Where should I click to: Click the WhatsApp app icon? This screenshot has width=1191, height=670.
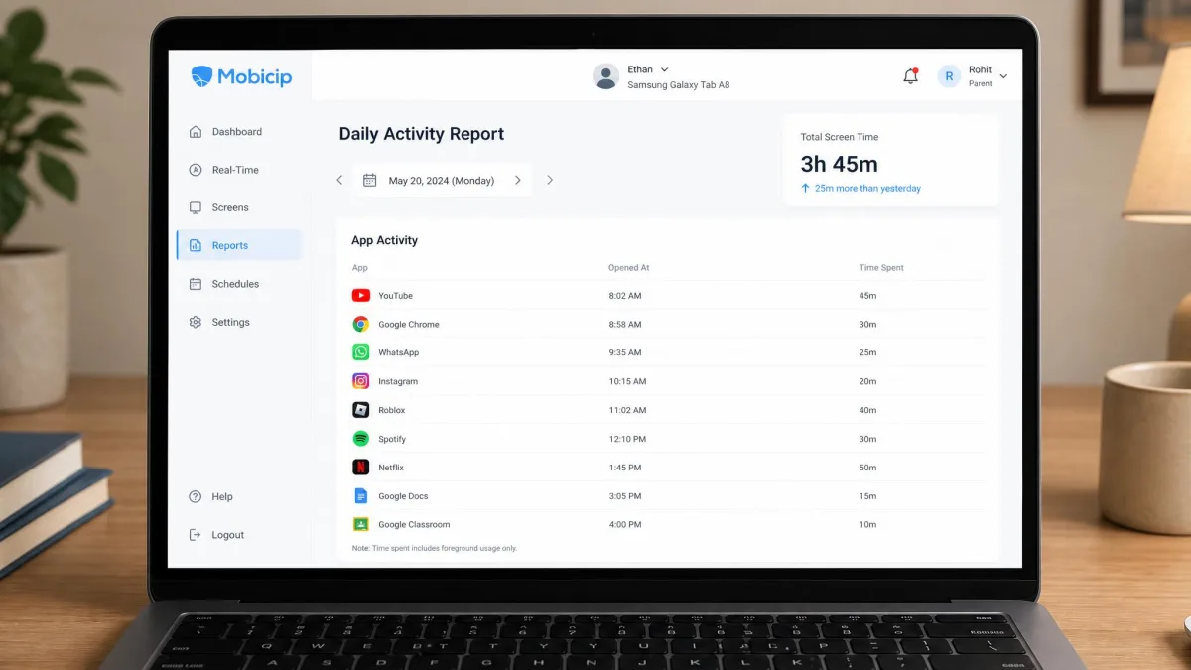click(x=361, y=352)
